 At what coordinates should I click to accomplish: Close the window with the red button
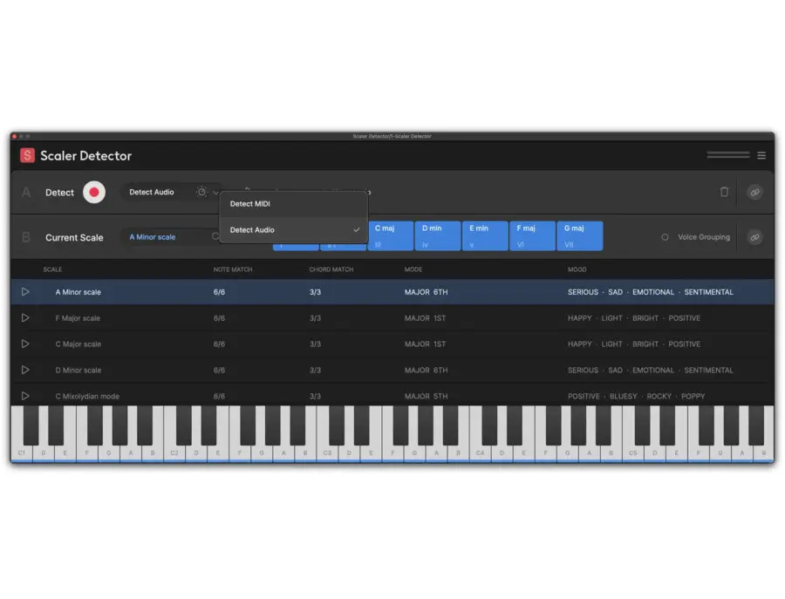(x=15, y=136)
